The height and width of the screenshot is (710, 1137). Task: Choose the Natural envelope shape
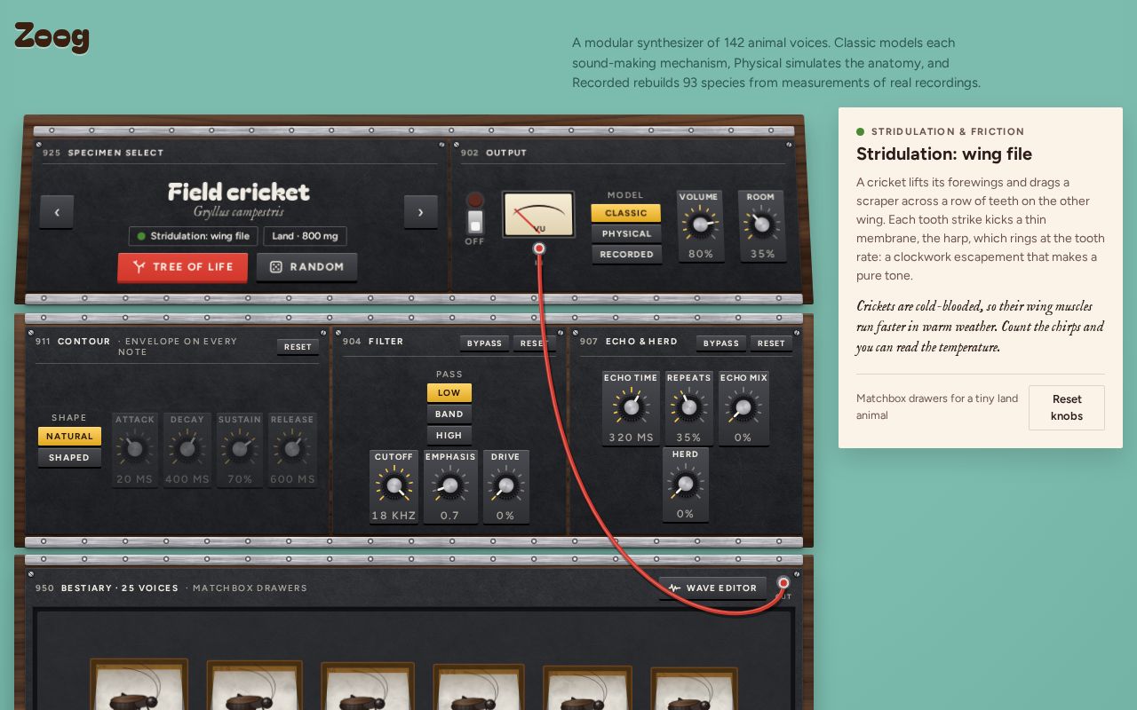pyautogui.click(x=69, y=437)
